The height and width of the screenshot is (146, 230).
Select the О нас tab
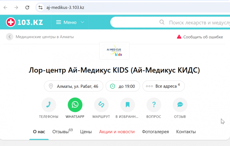coord(39,132)
